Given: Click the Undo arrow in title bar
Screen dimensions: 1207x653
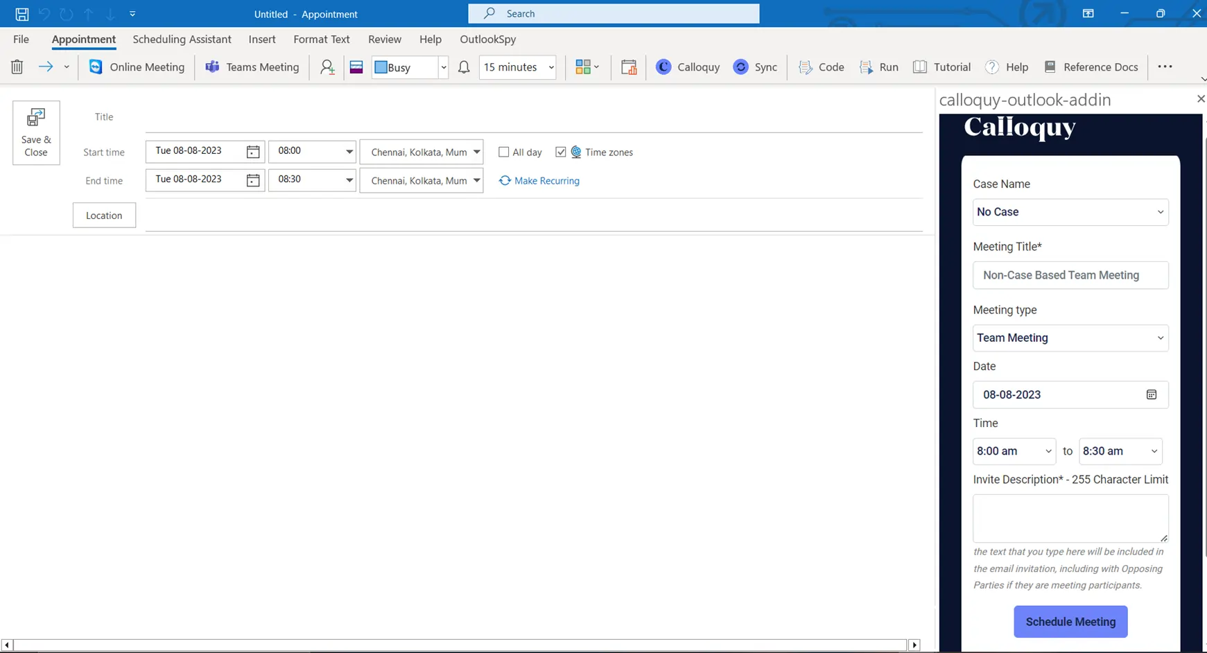Looking at the screenshot, I should pyautogui.click(x=44, y=14).
